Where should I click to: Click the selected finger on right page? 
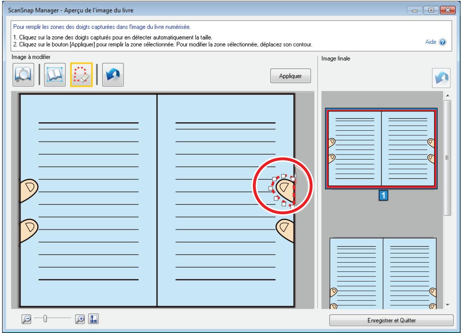pos(285,190)
